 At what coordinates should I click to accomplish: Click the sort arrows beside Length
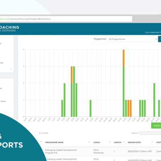(x=124, y=142)
